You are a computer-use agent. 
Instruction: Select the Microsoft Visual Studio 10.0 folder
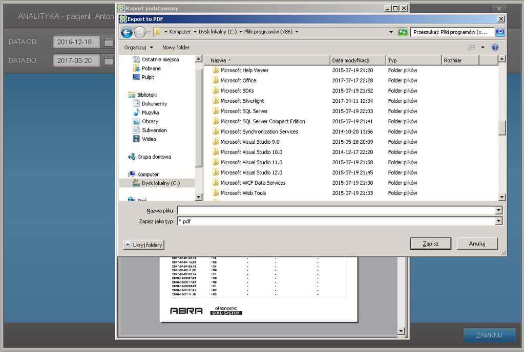click(x=251, y=152)
